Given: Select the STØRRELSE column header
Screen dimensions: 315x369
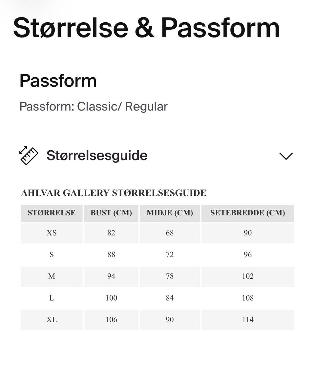Looking at the screenshot, I should click(x=52, y=213).
